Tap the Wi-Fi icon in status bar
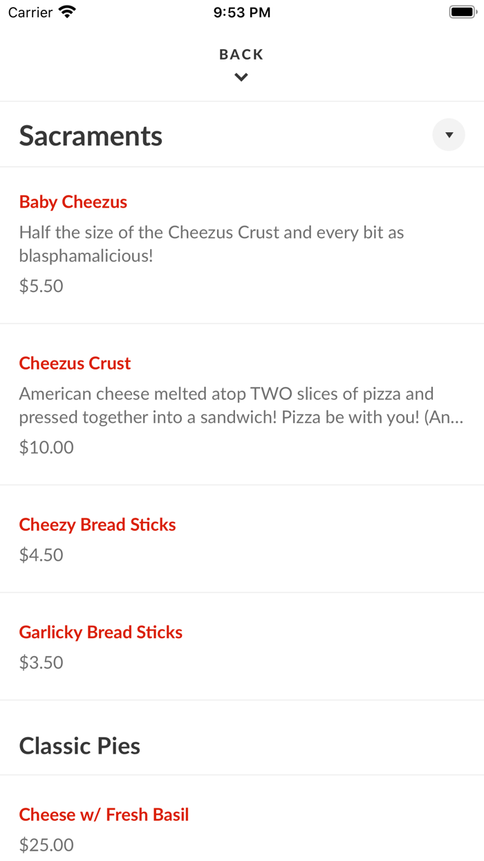 point(66,11)
